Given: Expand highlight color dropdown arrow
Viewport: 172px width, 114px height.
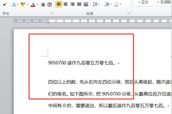Looking at the screenshot, I should click(28, 5).
